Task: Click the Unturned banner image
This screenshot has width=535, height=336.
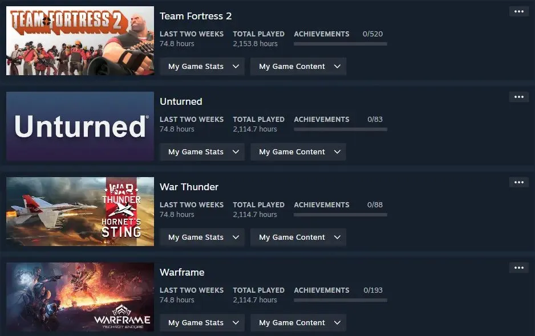Action: [x=80, y=126]
